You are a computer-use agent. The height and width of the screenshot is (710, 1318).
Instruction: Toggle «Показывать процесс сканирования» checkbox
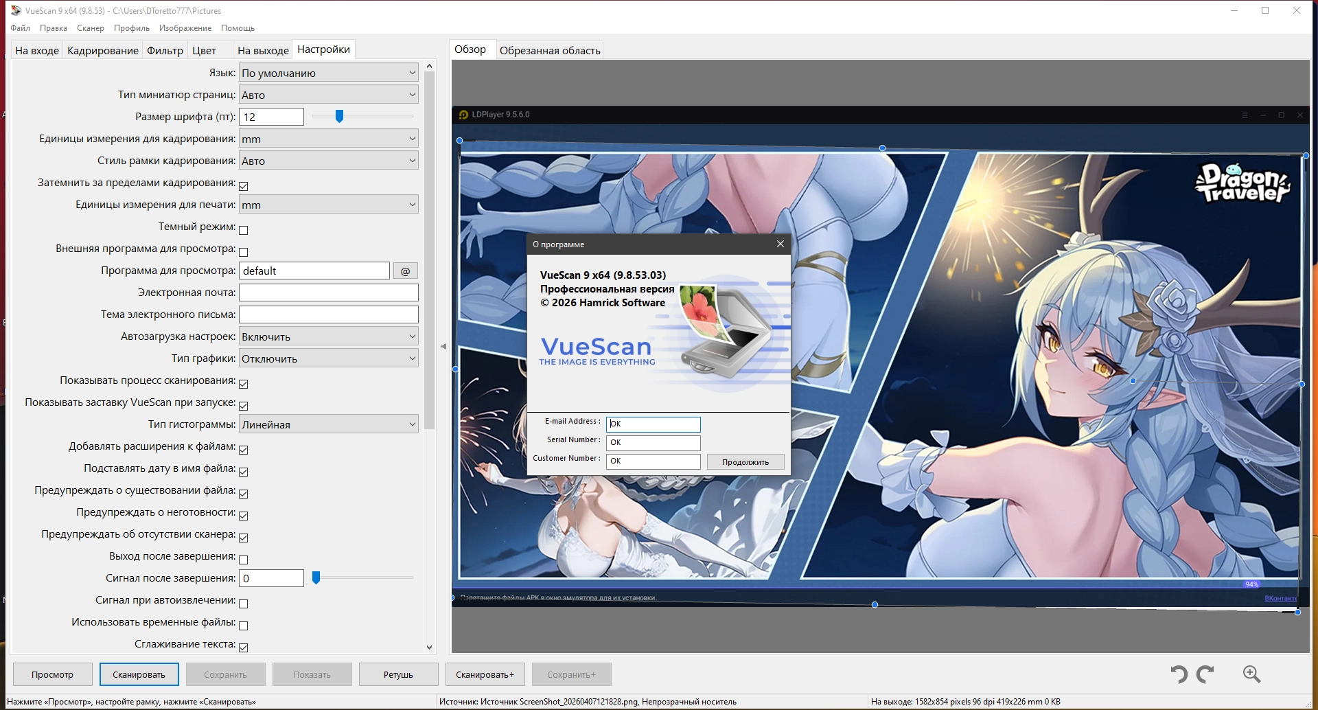(244, 384)
